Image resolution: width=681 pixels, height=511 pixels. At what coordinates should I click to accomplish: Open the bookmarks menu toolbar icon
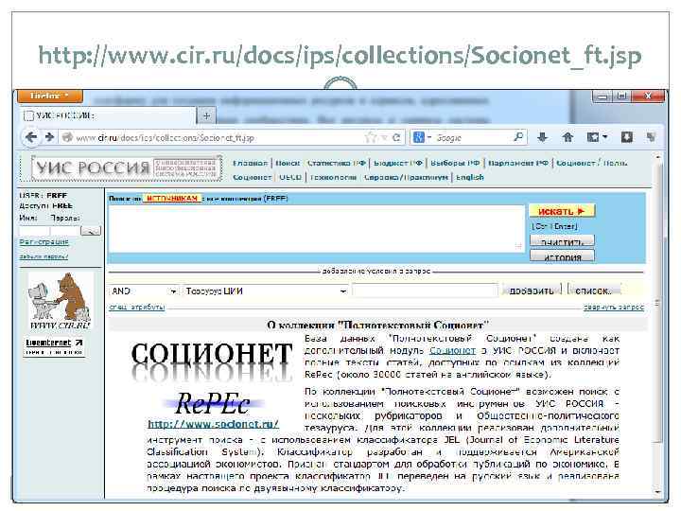(x=597, y=138)
